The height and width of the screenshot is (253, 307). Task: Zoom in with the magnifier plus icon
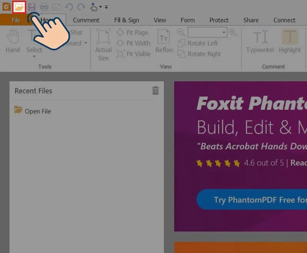(x=233, y=33)
